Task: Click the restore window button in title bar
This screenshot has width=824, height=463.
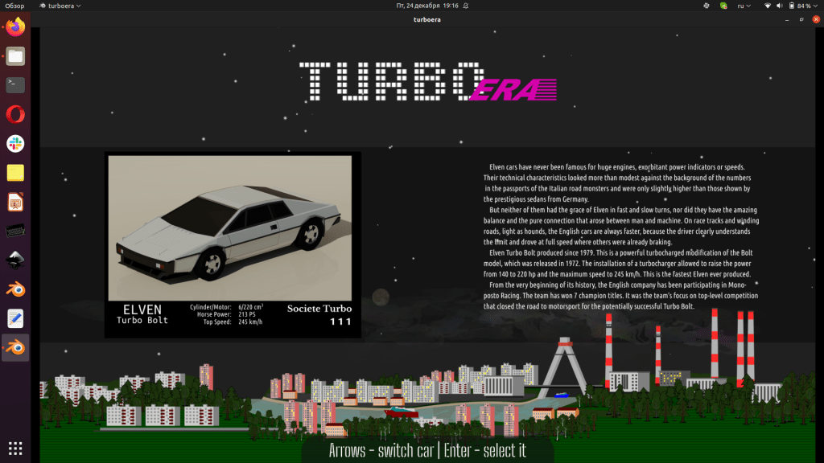Action: coord(801,19)
